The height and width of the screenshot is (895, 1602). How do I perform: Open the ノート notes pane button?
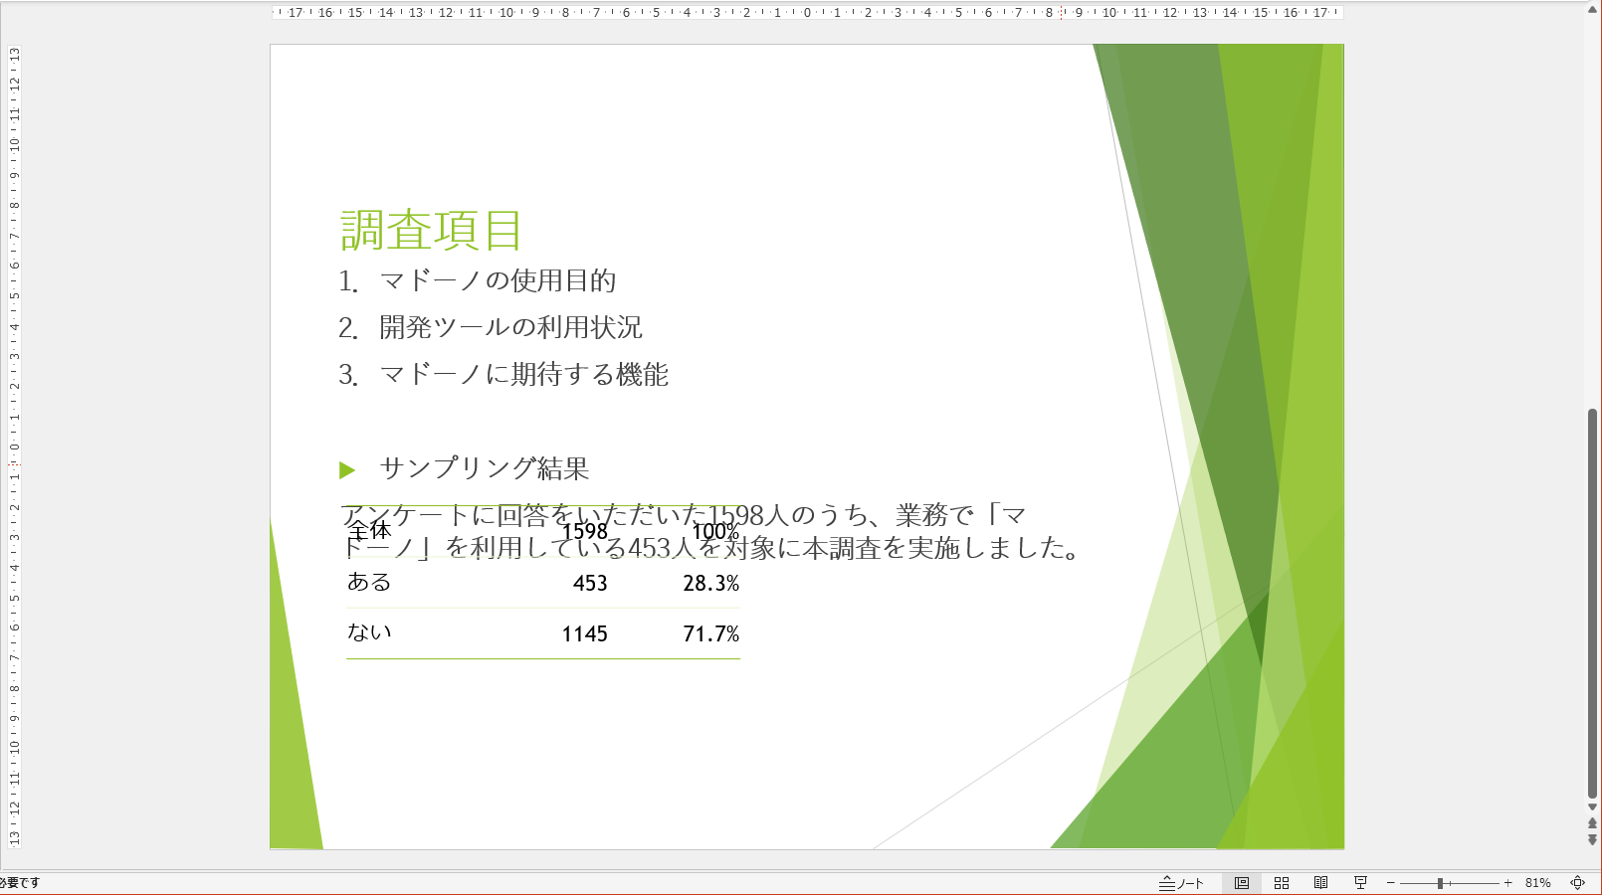pos(1181,883)
